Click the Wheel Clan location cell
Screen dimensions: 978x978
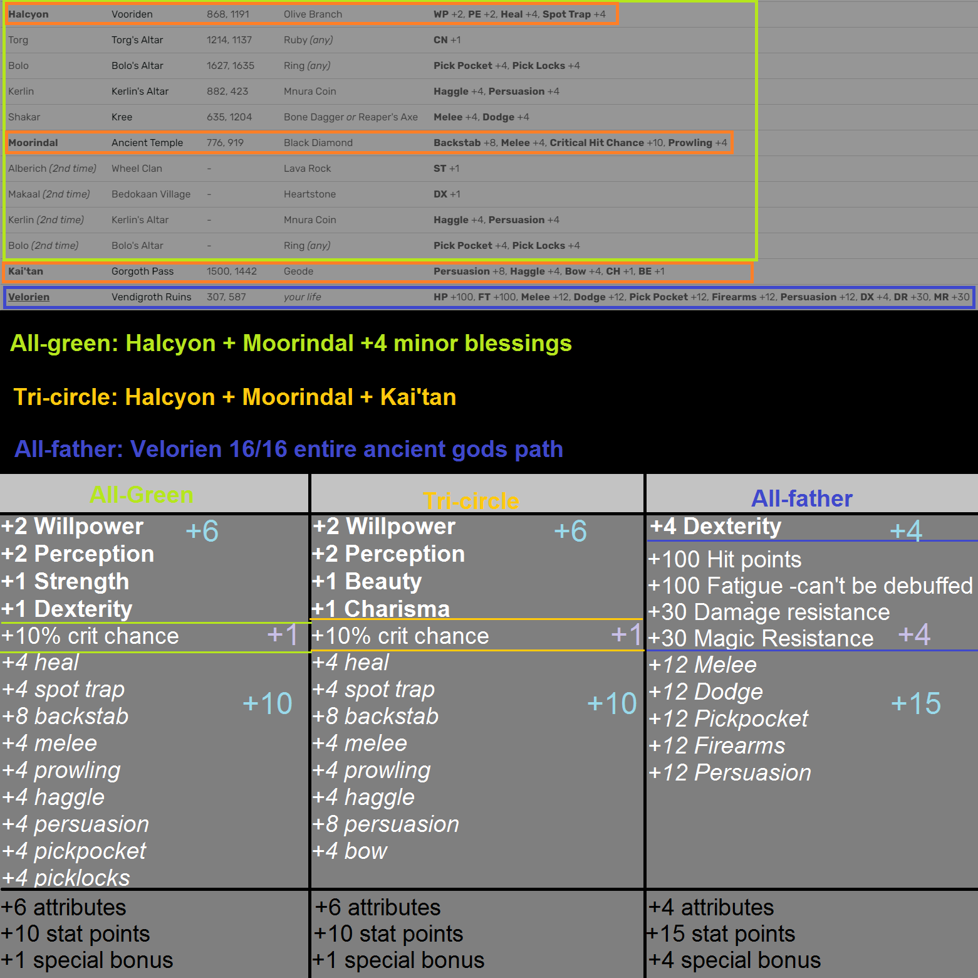pyautogui.click(x=137, y=169)
